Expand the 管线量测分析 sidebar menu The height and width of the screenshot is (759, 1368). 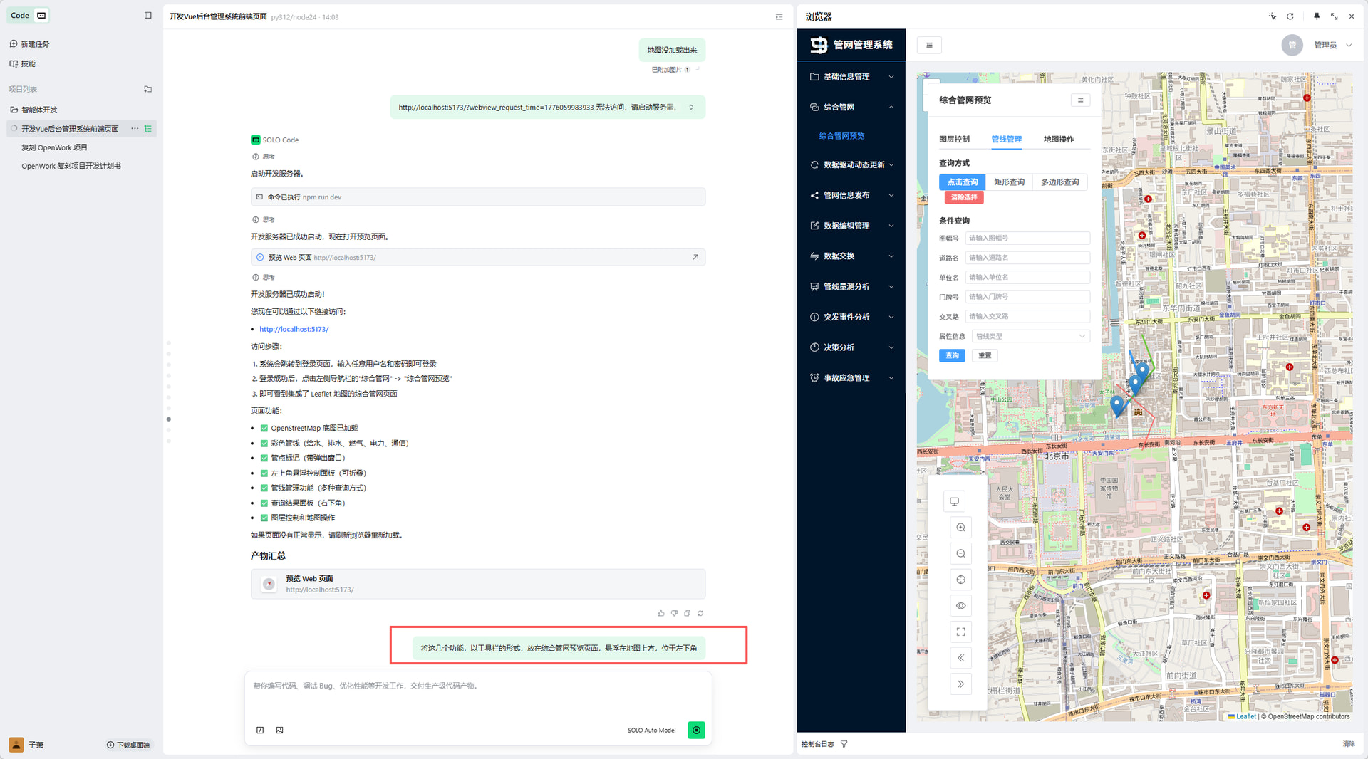pyautogui.click(x=851, y=287)
